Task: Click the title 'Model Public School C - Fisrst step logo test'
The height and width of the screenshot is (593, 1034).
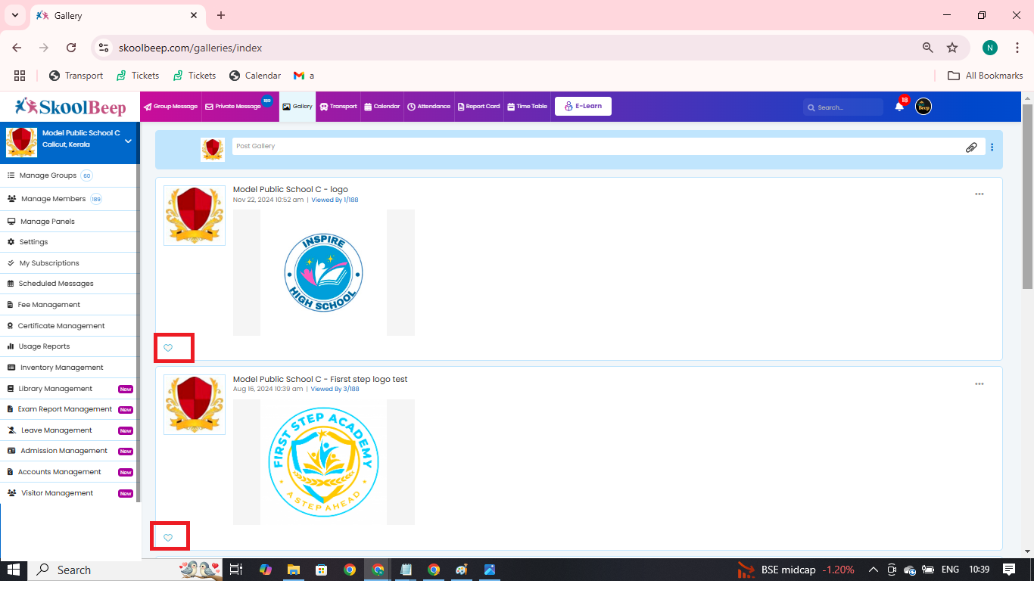Action: tap(320, 379)
